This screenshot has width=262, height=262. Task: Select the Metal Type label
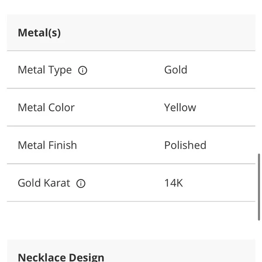(45, 70)
